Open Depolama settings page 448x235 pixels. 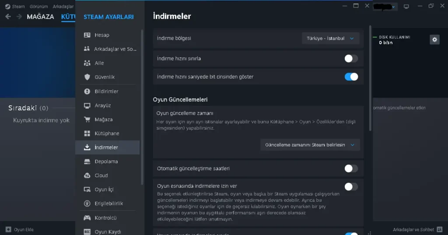pos(108,161)
